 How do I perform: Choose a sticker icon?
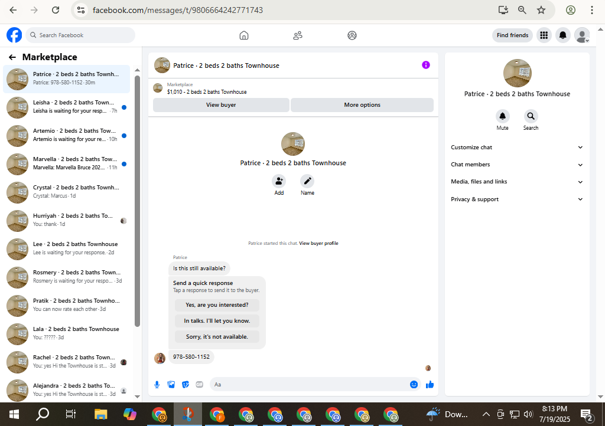point(186,384)
